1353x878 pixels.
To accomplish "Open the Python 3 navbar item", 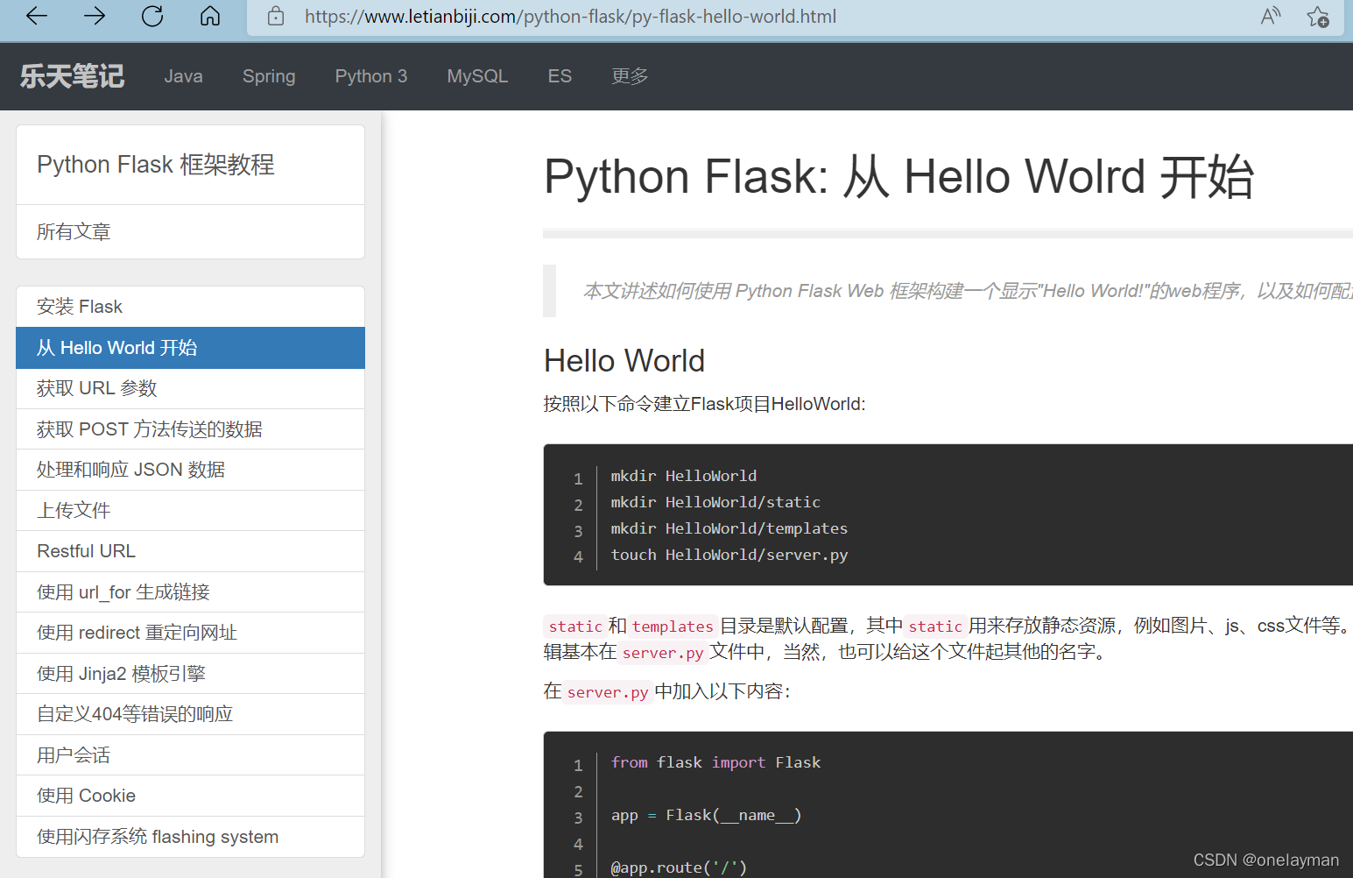I will (371, 76).
